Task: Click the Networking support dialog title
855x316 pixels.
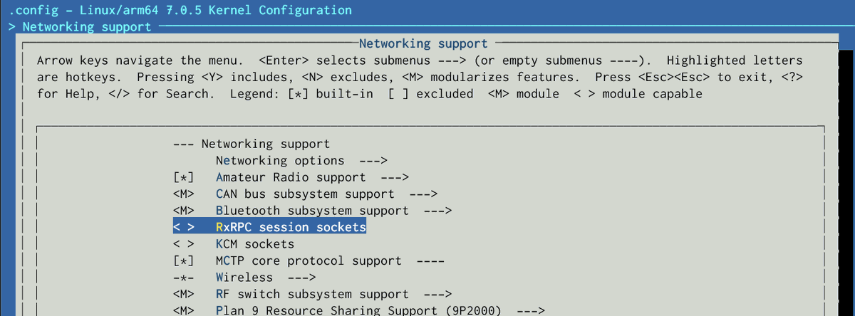Action: 423,43
